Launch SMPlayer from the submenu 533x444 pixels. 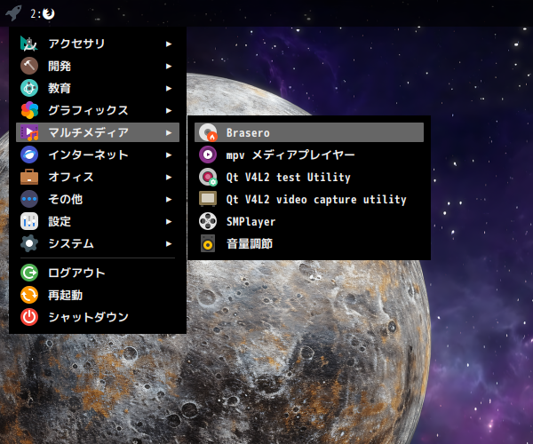309,221
